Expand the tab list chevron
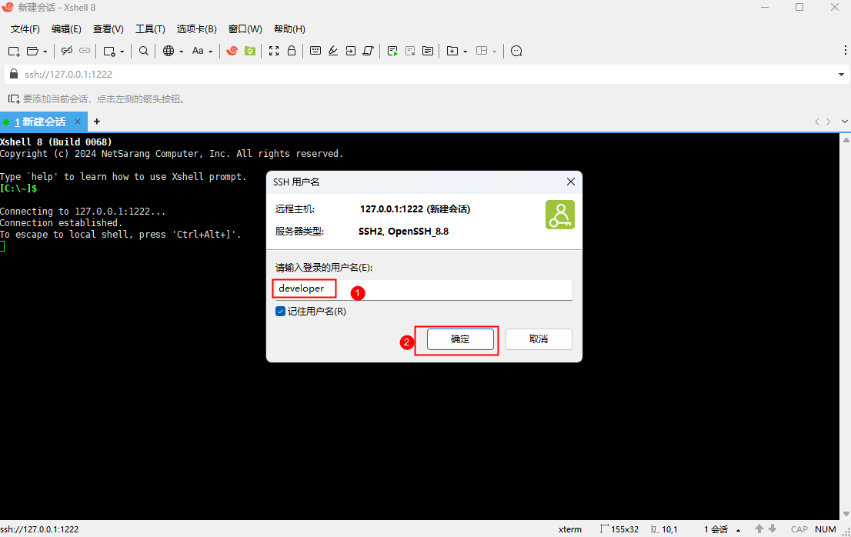851x537 pixels. coord(845,122)
